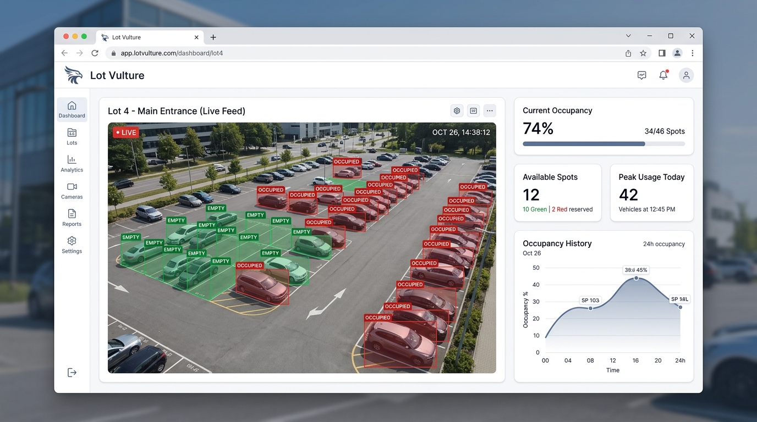
Task: Click the feed display mode icon
Action: 473,111
